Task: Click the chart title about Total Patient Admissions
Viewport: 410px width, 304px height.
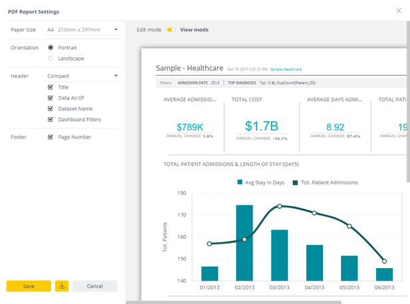Action: coord(231,164)
